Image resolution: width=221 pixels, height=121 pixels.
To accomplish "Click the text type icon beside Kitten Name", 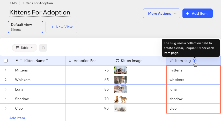I will pos(21,61).
